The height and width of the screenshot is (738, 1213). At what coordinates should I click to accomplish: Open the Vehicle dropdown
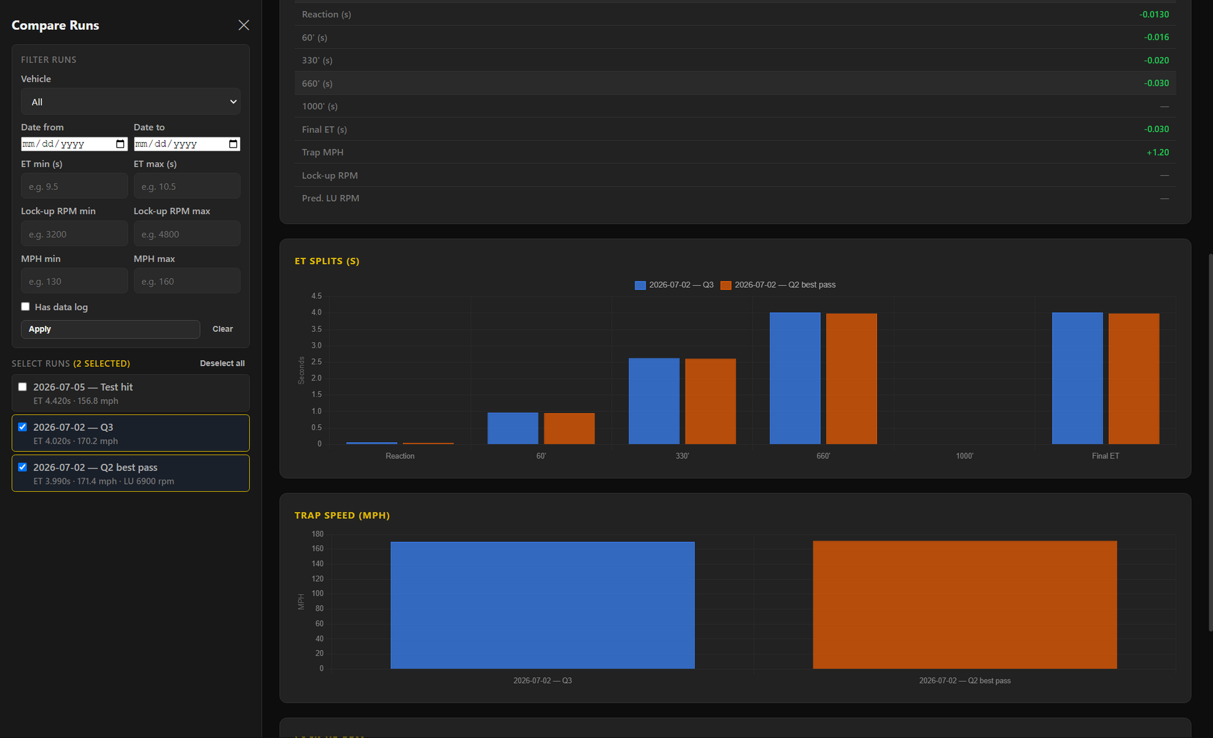[x=130, y=102]
